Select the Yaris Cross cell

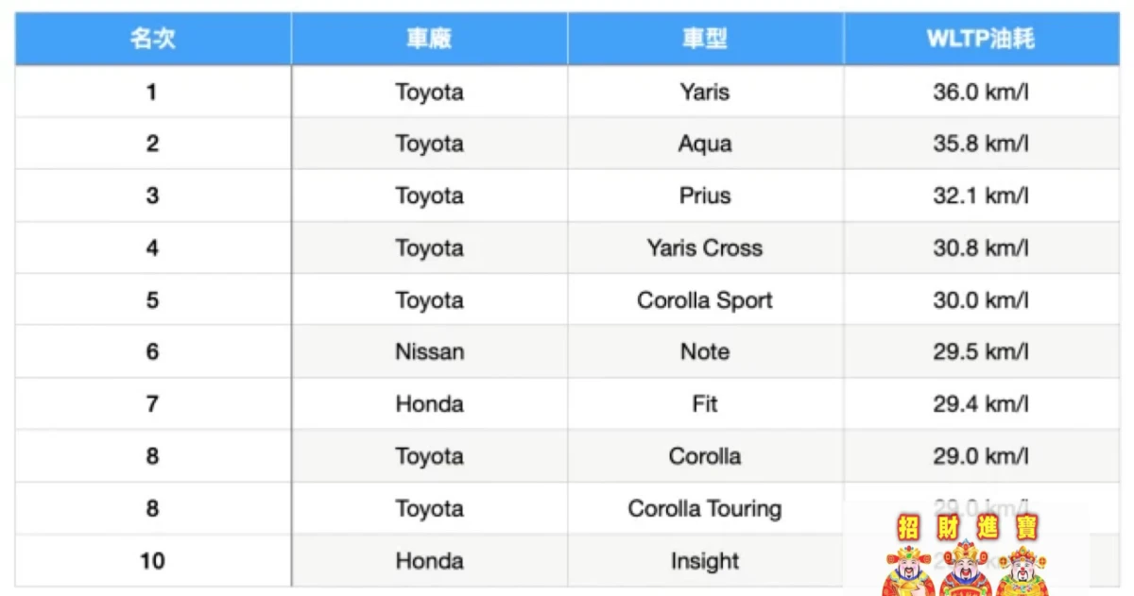click(x=705, y=248)
